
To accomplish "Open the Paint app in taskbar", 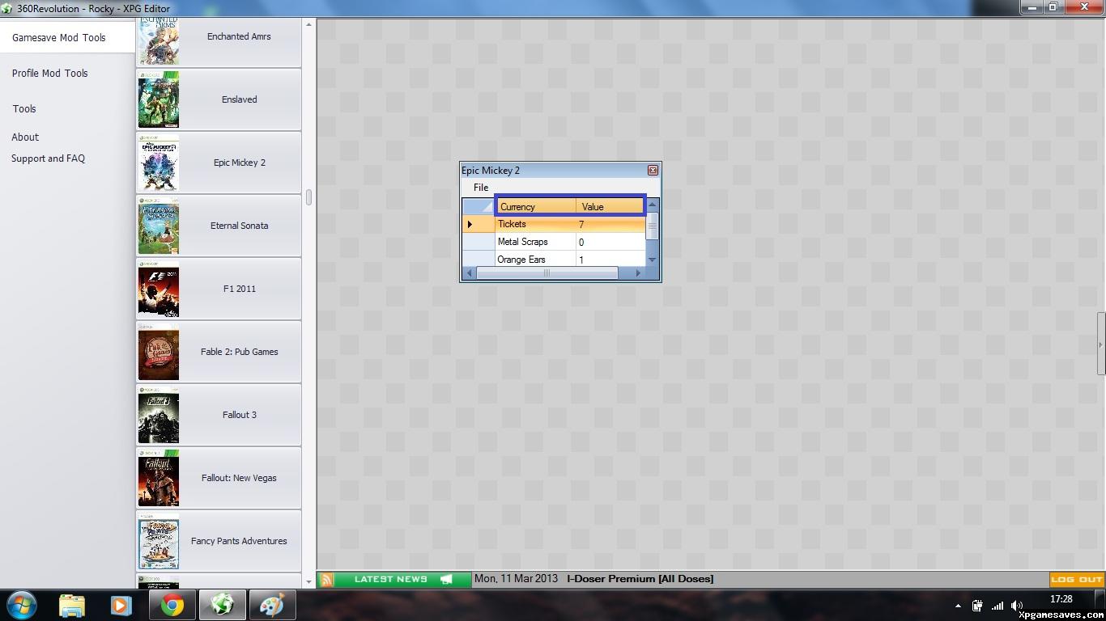I will pos(272,605).
